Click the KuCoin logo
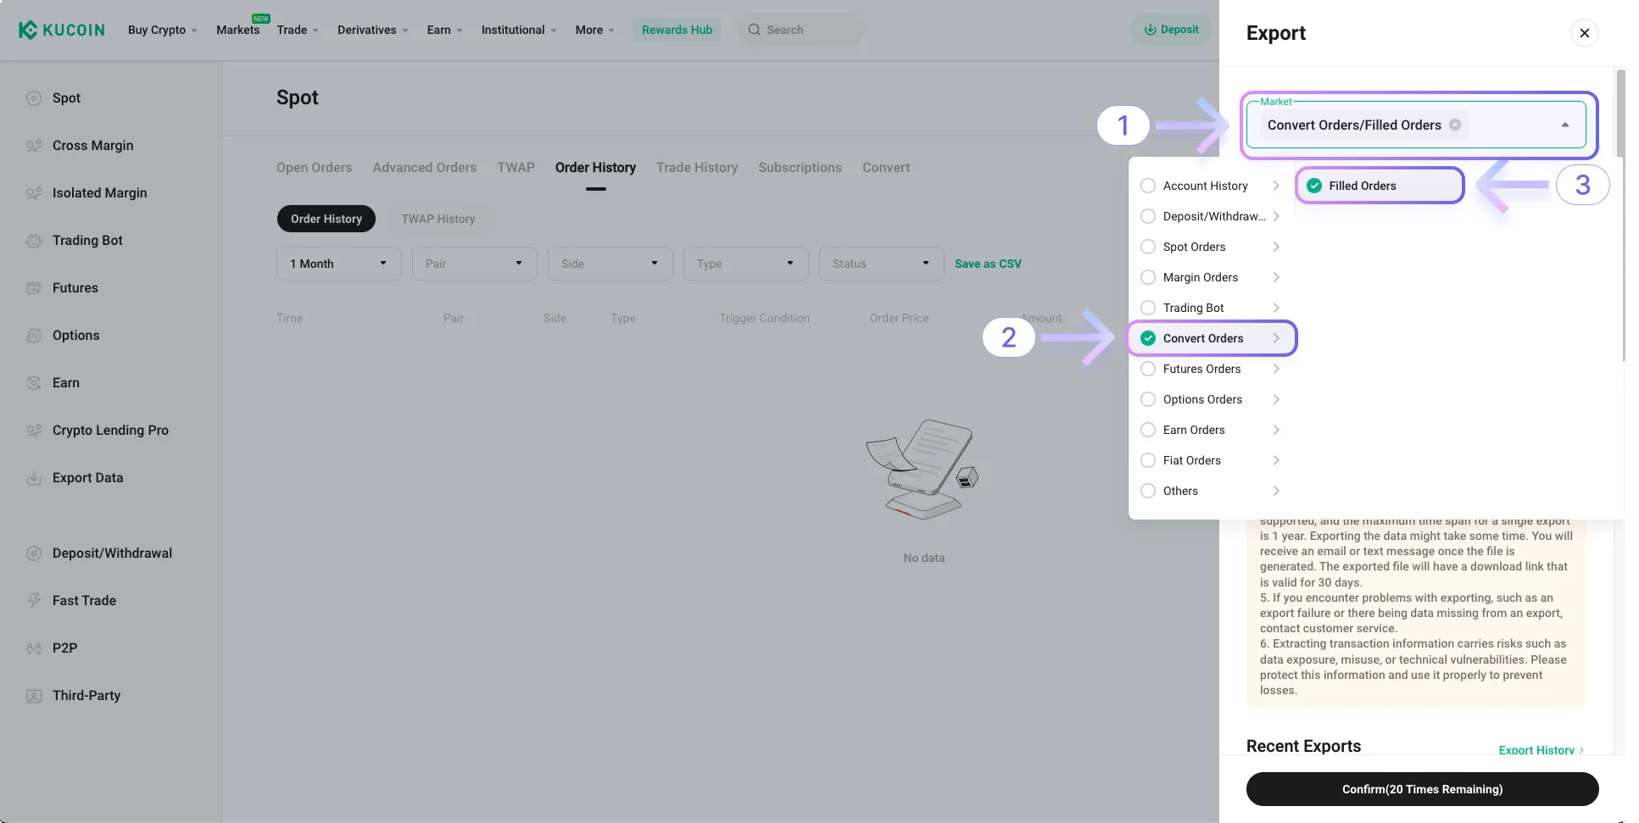This screenshot has height=823, width=1639. pos(62,30)
